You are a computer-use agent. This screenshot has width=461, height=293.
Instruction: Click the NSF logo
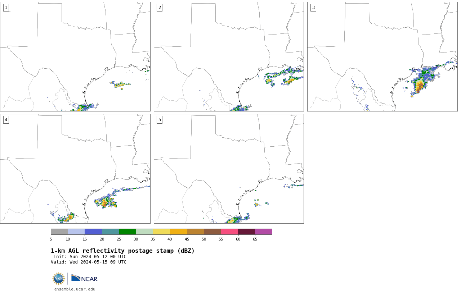[x=59, y=279]
